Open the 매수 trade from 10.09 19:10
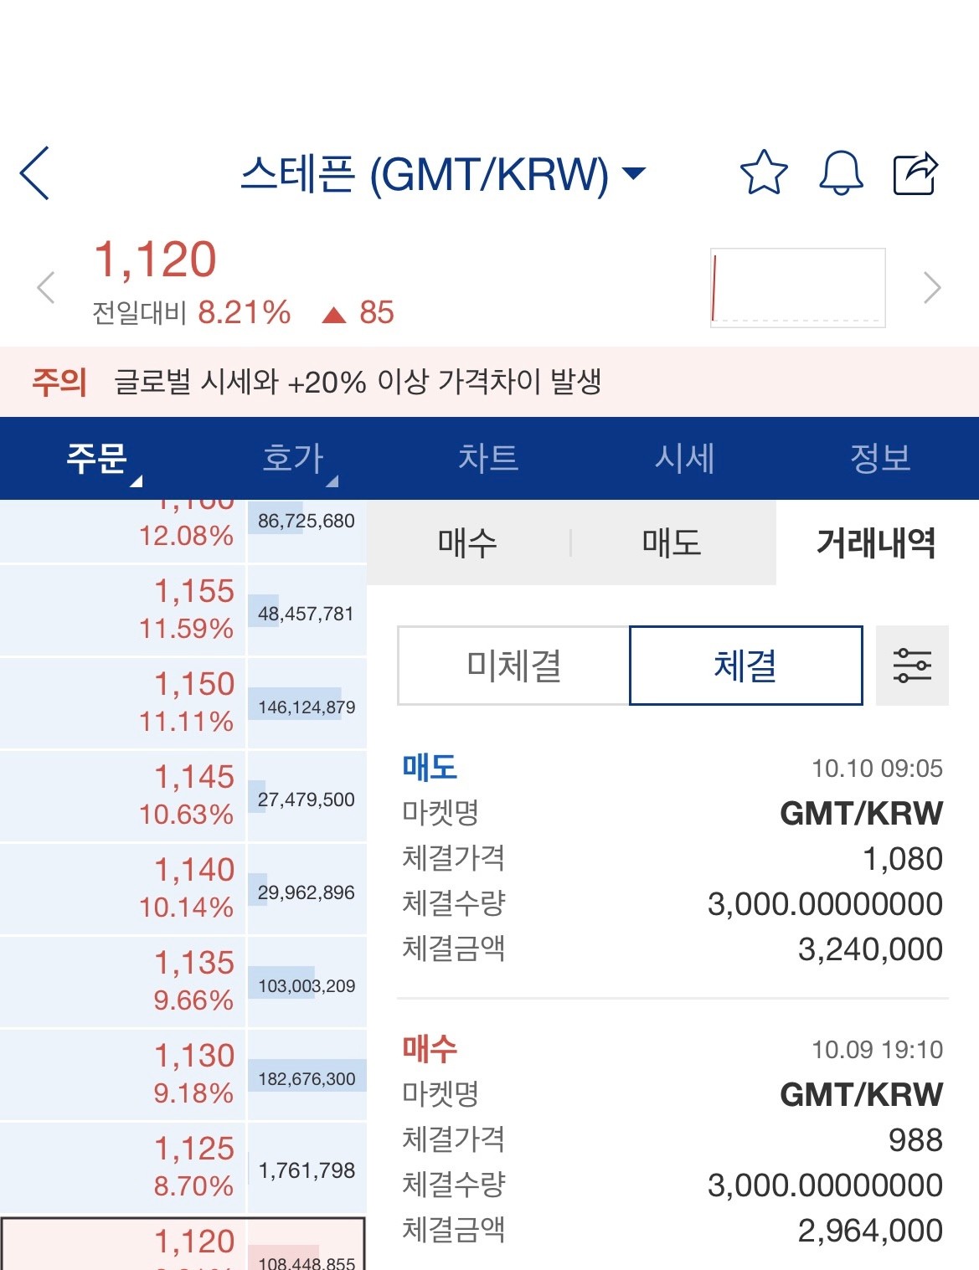 [672, 1139]
